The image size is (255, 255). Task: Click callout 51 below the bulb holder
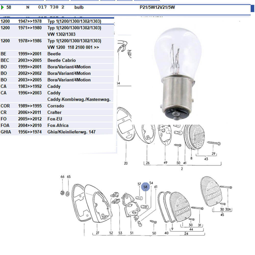click(132, 233)
